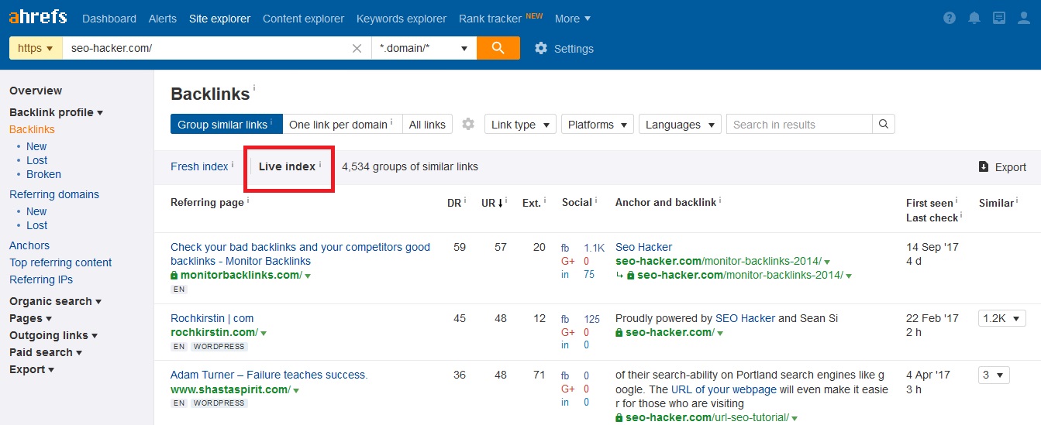Click the orange search magnifier button
The height and width of the screenshot is (425, 1041).
click(x=498, y=48)
